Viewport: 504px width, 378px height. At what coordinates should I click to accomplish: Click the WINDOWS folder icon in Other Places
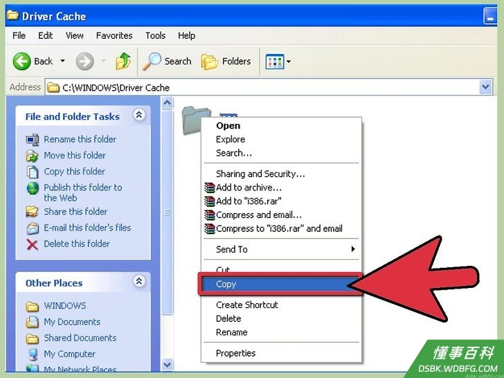point(32,306)
